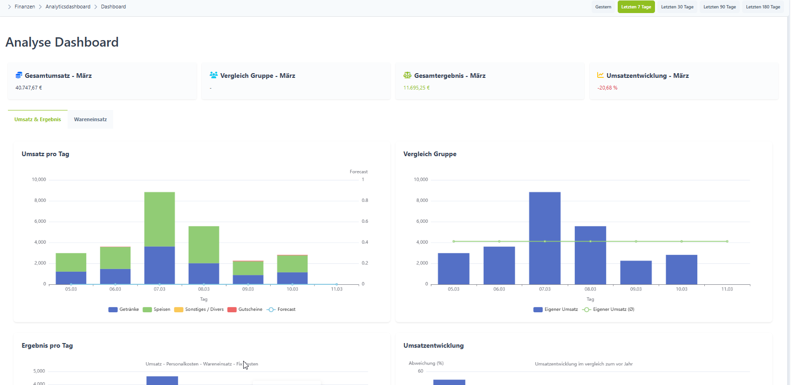Select the Letzten 7 Tage range
Image resolution: width=791 pixels, height=385 pixels.
point(636,7)
